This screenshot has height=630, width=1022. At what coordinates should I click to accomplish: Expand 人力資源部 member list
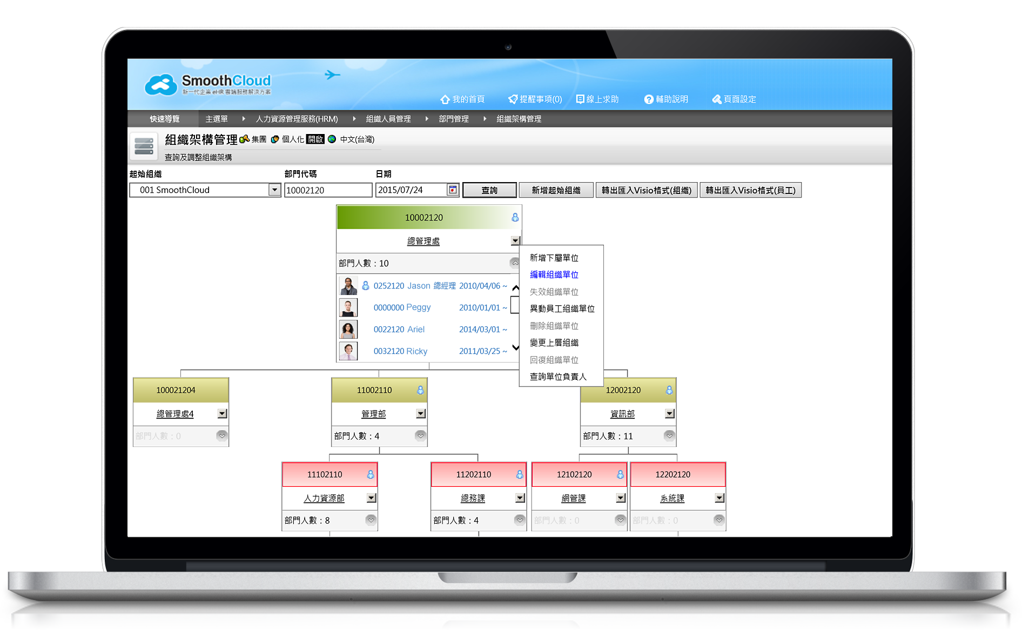tap(371, 520)
